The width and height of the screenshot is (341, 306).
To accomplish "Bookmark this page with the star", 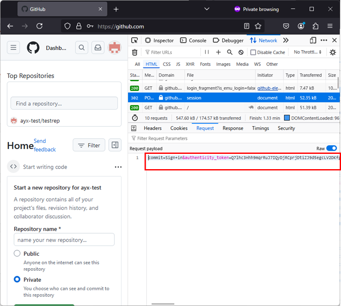I will (258, 26).
